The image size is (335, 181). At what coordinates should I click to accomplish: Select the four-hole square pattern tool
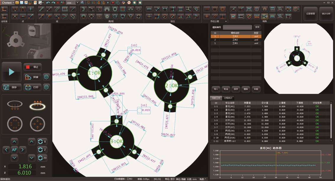coord(123,9)
